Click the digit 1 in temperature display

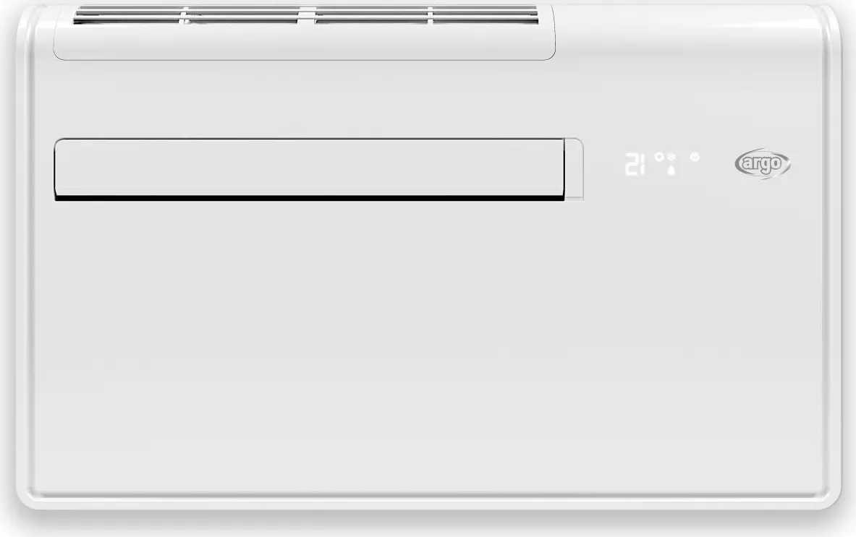tap(643, 163)
